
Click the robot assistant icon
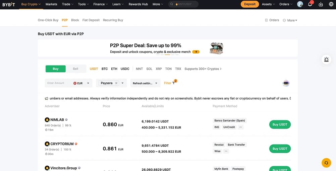286,83
